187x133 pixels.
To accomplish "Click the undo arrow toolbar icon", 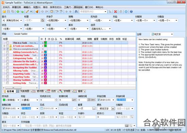I will pyautogui.click(x=42, y=12).
